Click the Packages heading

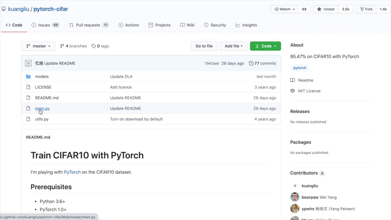301,142
